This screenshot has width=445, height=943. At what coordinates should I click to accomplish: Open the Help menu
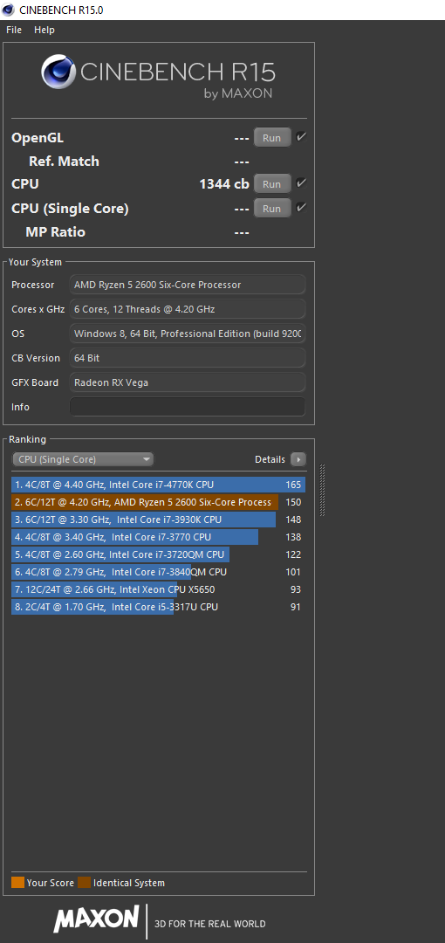click(44, 30)
